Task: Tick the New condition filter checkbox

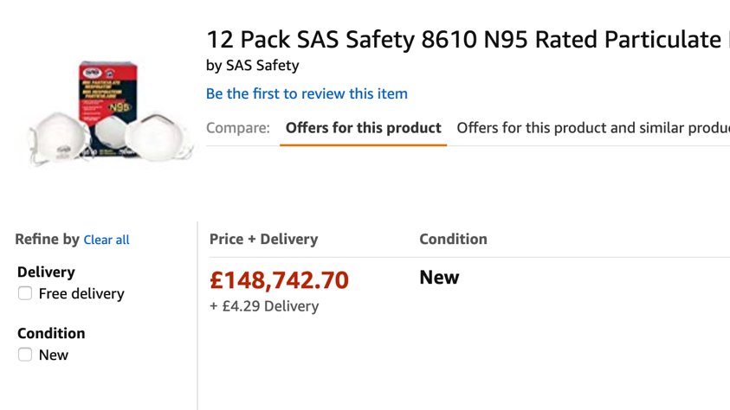Action: click(25, 354)
